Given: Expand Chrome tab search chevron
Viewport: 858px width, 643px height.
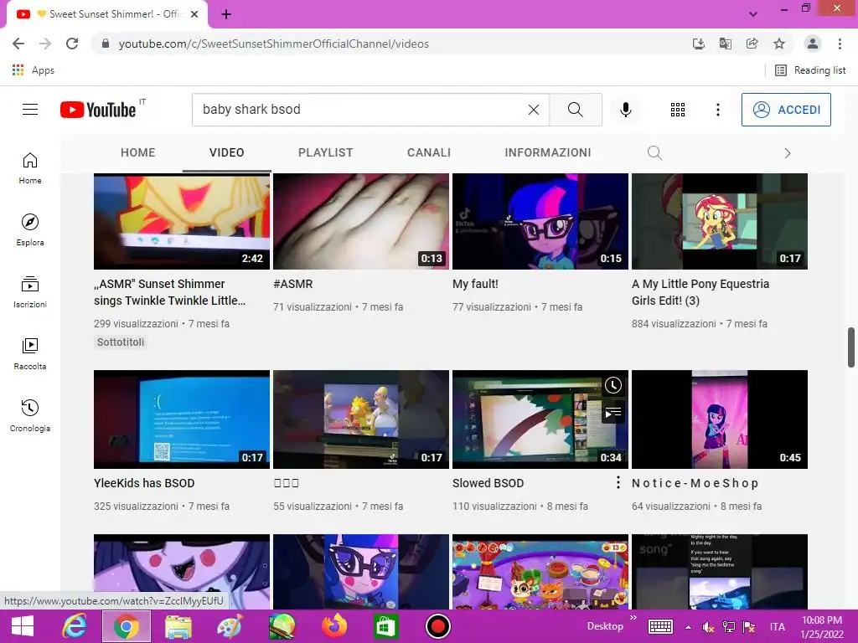Looking at the screenshot, I should click(753, 14).
